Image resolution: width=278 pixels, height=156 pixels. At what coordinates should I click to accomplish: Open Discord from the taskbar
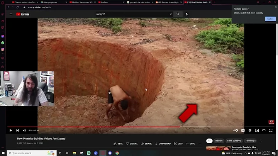click(110, 153)
